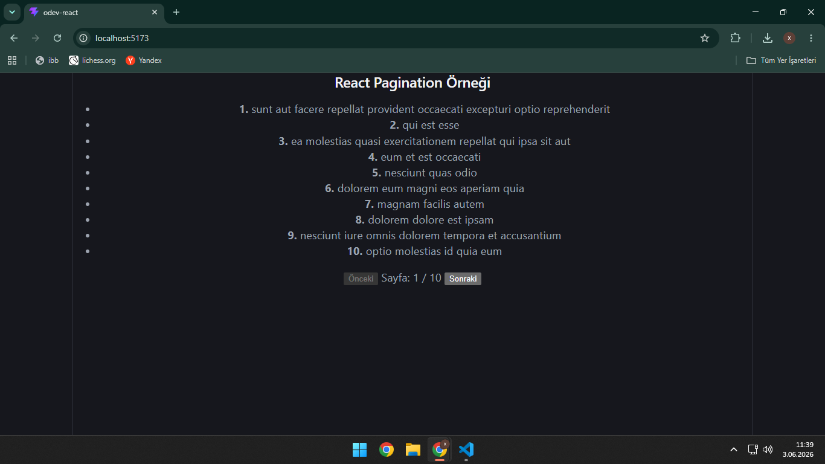The width and height of the screenshot is (825, 464).
Task: Open the Downloads icon
Action: (768, 38)
